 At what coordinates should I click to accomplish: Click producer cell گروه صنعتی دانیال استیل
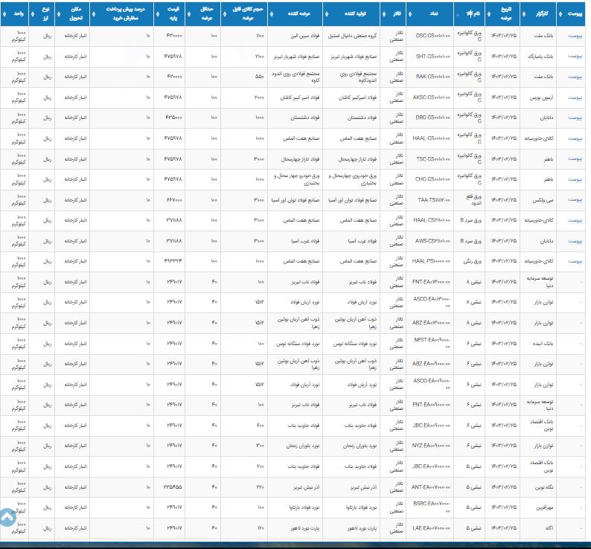click(x=352, y=36)
